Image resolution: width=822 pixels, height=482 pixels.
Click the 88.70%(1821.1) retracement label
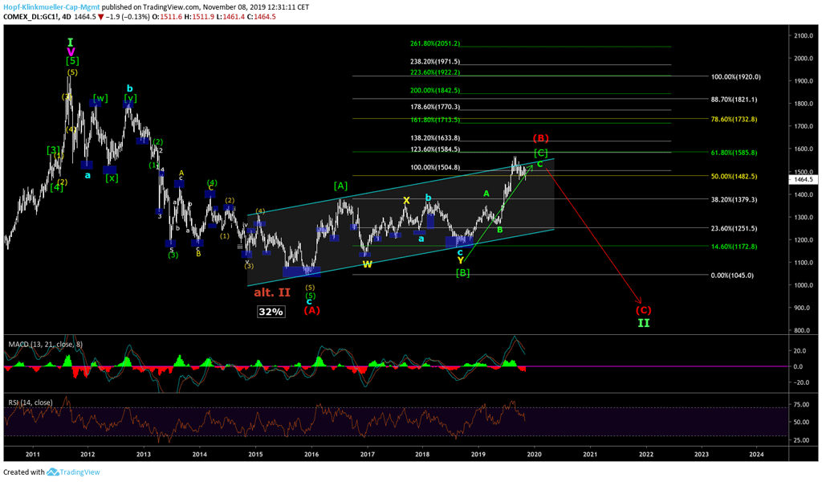pyautogui.click(x=734, y=100)
